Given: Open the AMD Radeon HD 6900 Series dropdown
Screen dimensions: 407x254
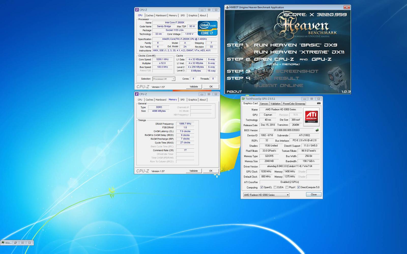Looking at the screenshot, I should coord(266,195).
